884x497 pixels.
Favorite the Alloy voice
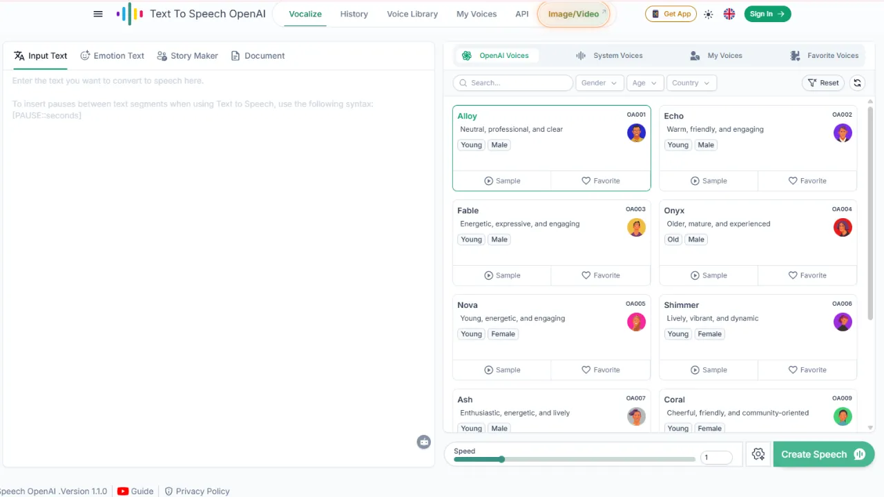click(x=601, y=180)
